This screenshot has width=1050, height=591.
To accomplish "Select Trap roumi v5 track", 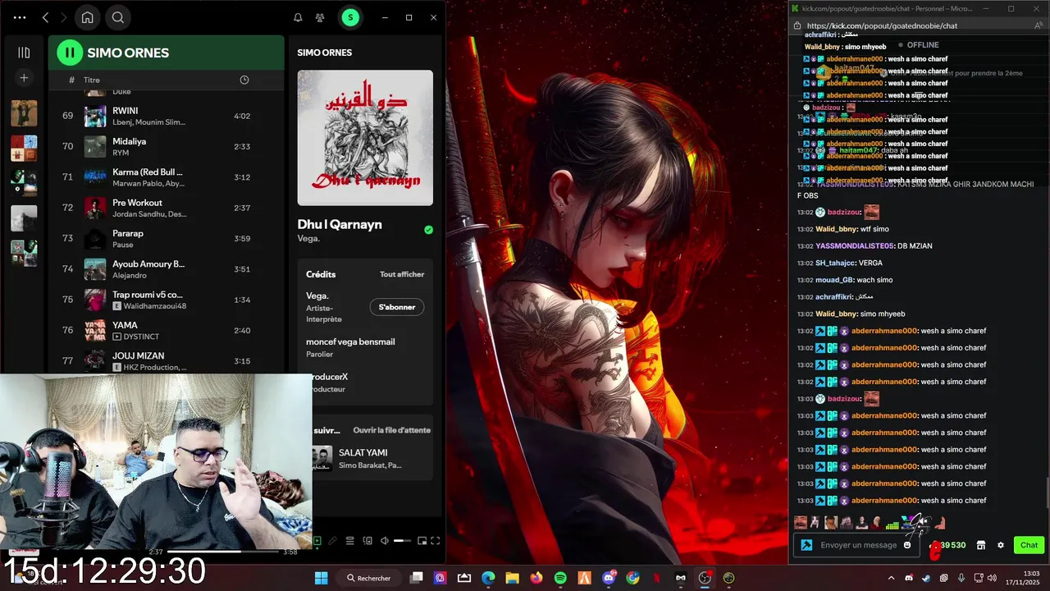I will point(166,300).
